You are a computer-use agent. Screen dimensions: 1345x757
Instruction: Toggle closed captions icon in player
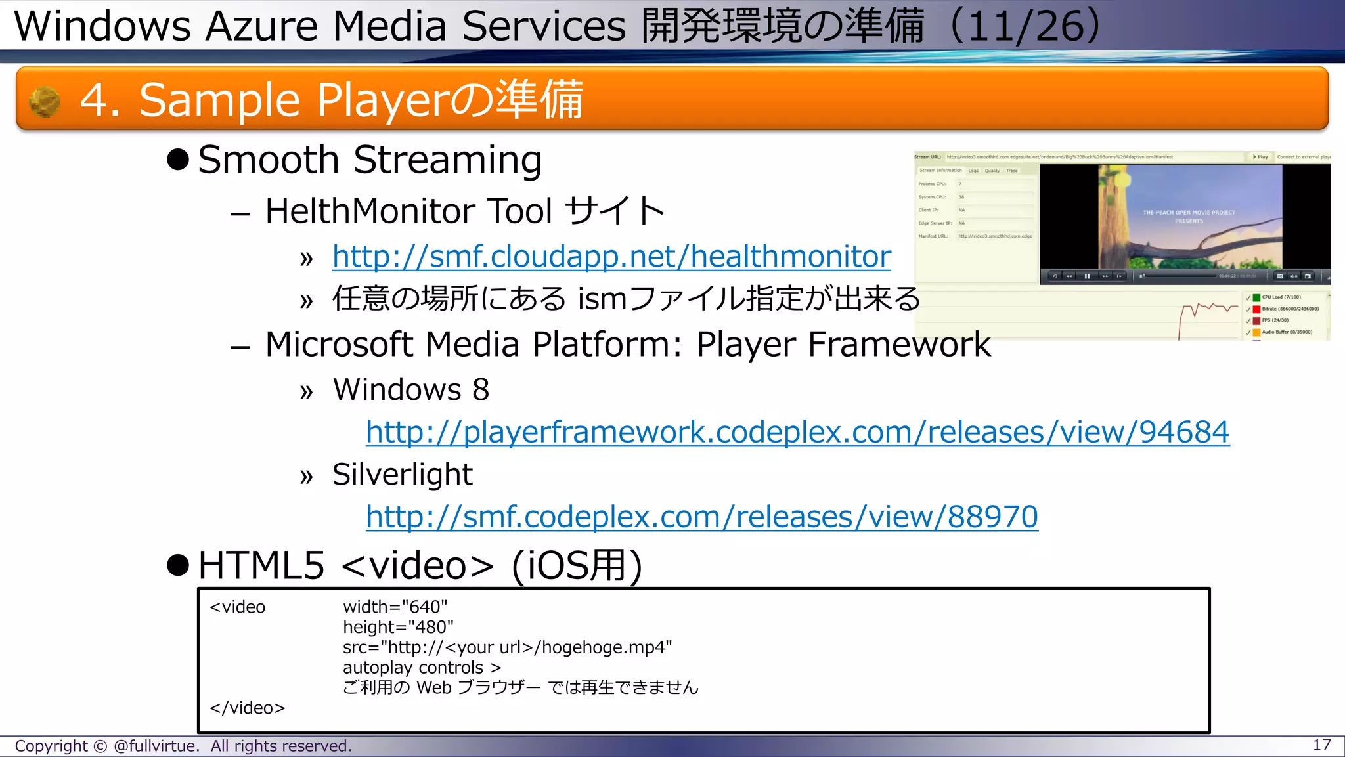(x=1280, y=276)
